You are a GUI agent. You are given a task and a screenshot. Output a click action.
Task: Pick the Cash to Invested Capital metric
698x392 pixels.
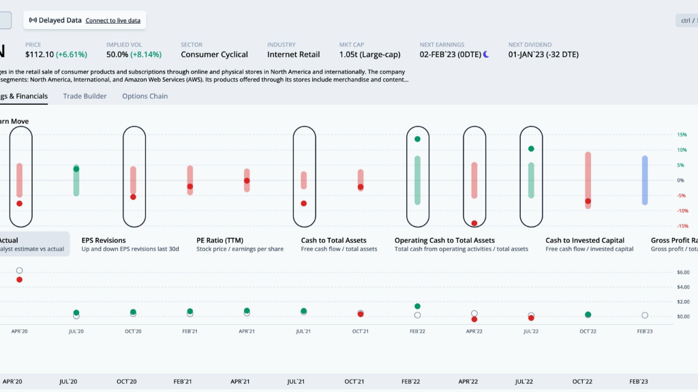click(x=589, y=244)
